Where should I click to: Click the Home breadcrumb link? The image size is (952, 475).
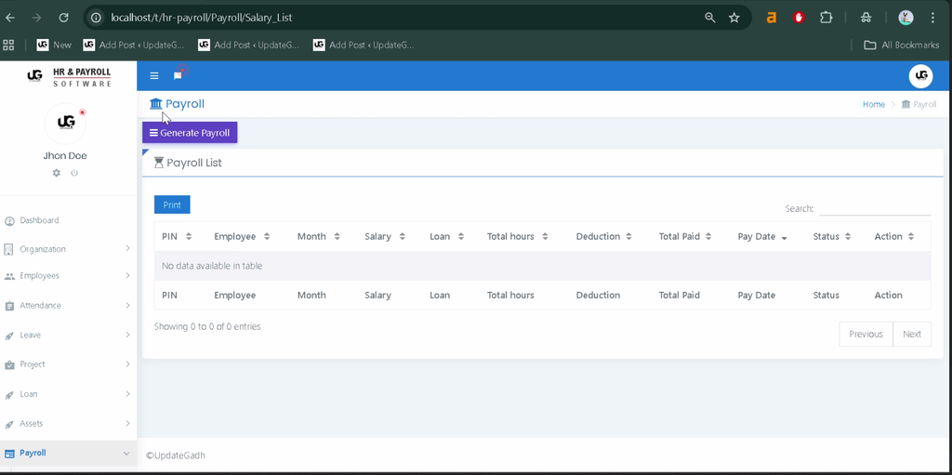point(874,104)
